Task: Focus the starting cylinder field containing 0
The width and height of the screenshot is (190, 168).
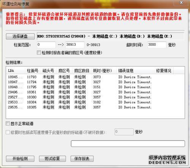Action: point(46,45)
